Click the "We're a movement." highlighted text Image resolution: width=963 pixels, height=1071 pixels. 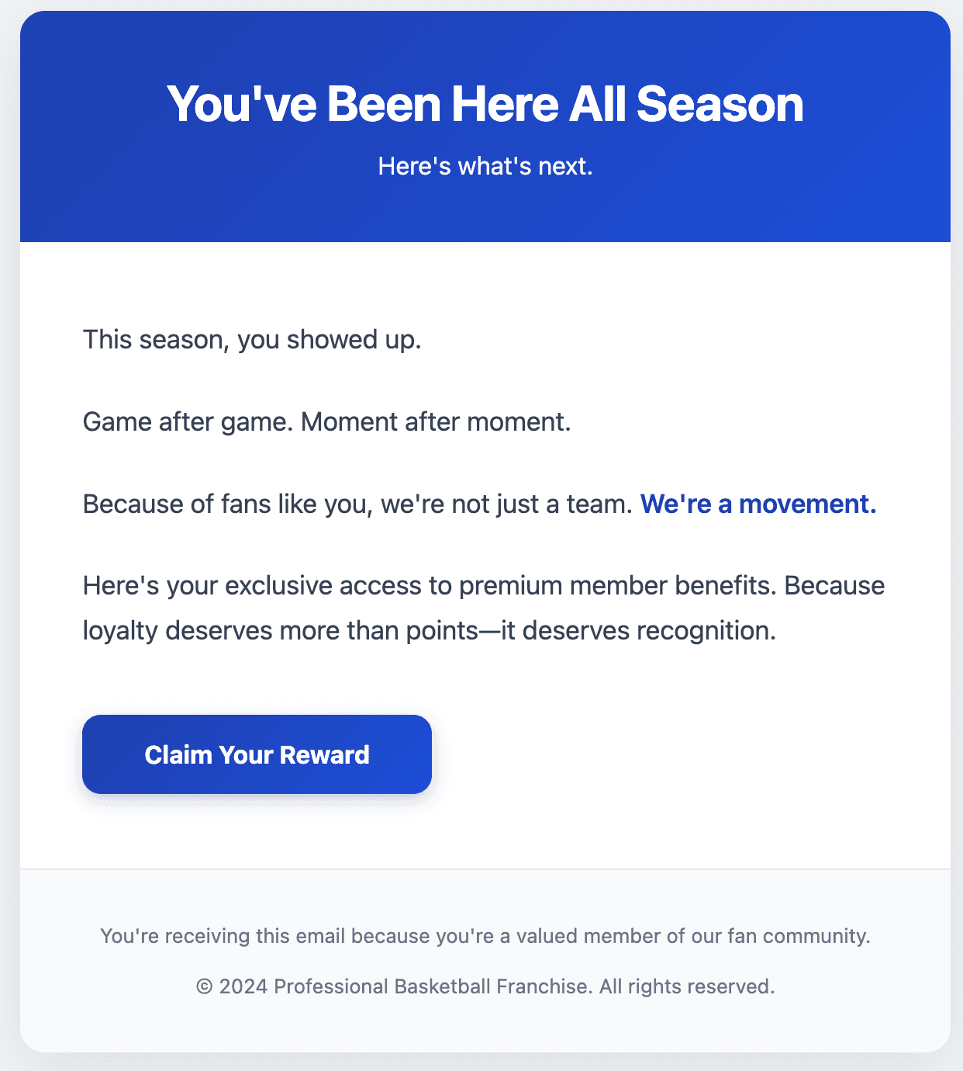[x=758, y=504]
